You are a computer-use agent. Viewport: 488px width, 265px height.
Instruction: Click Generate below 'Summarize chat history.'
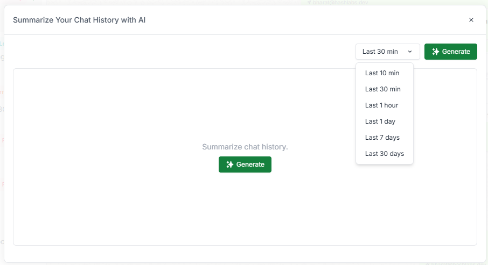(x=245, y=164)
